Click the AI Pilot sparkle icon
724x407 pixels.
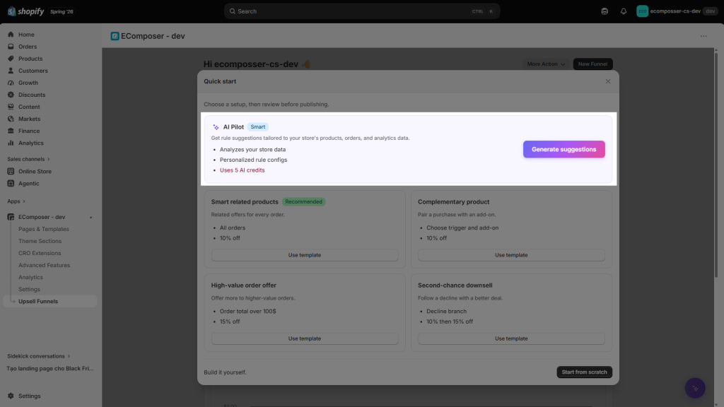(x=216, y=127)
